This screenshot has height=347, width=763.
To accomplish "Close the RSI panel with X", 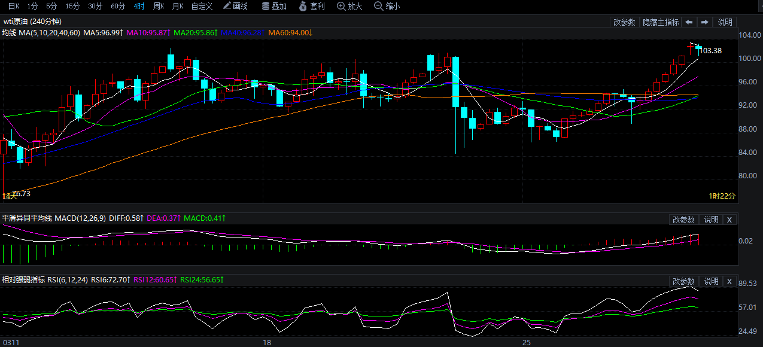I will click(729, 281).
